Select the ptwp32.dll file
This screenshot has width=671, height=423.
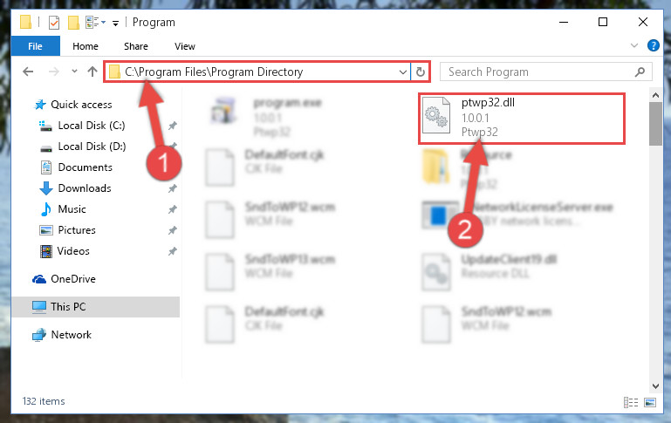522,119
